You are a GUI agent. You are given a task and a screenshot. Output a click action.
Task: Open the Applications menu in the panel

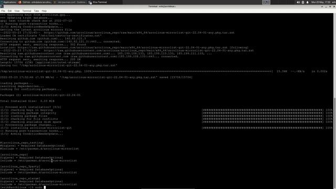tap(8, 2)
